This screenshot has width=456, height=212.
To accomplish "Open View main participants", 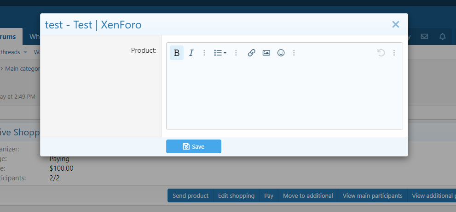I will 373,195.
